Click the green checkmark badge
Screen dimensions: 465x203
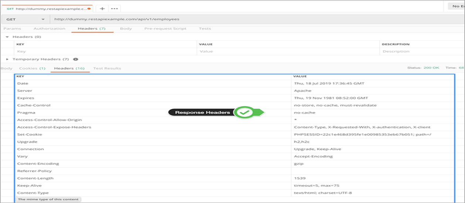pos(245,112)
